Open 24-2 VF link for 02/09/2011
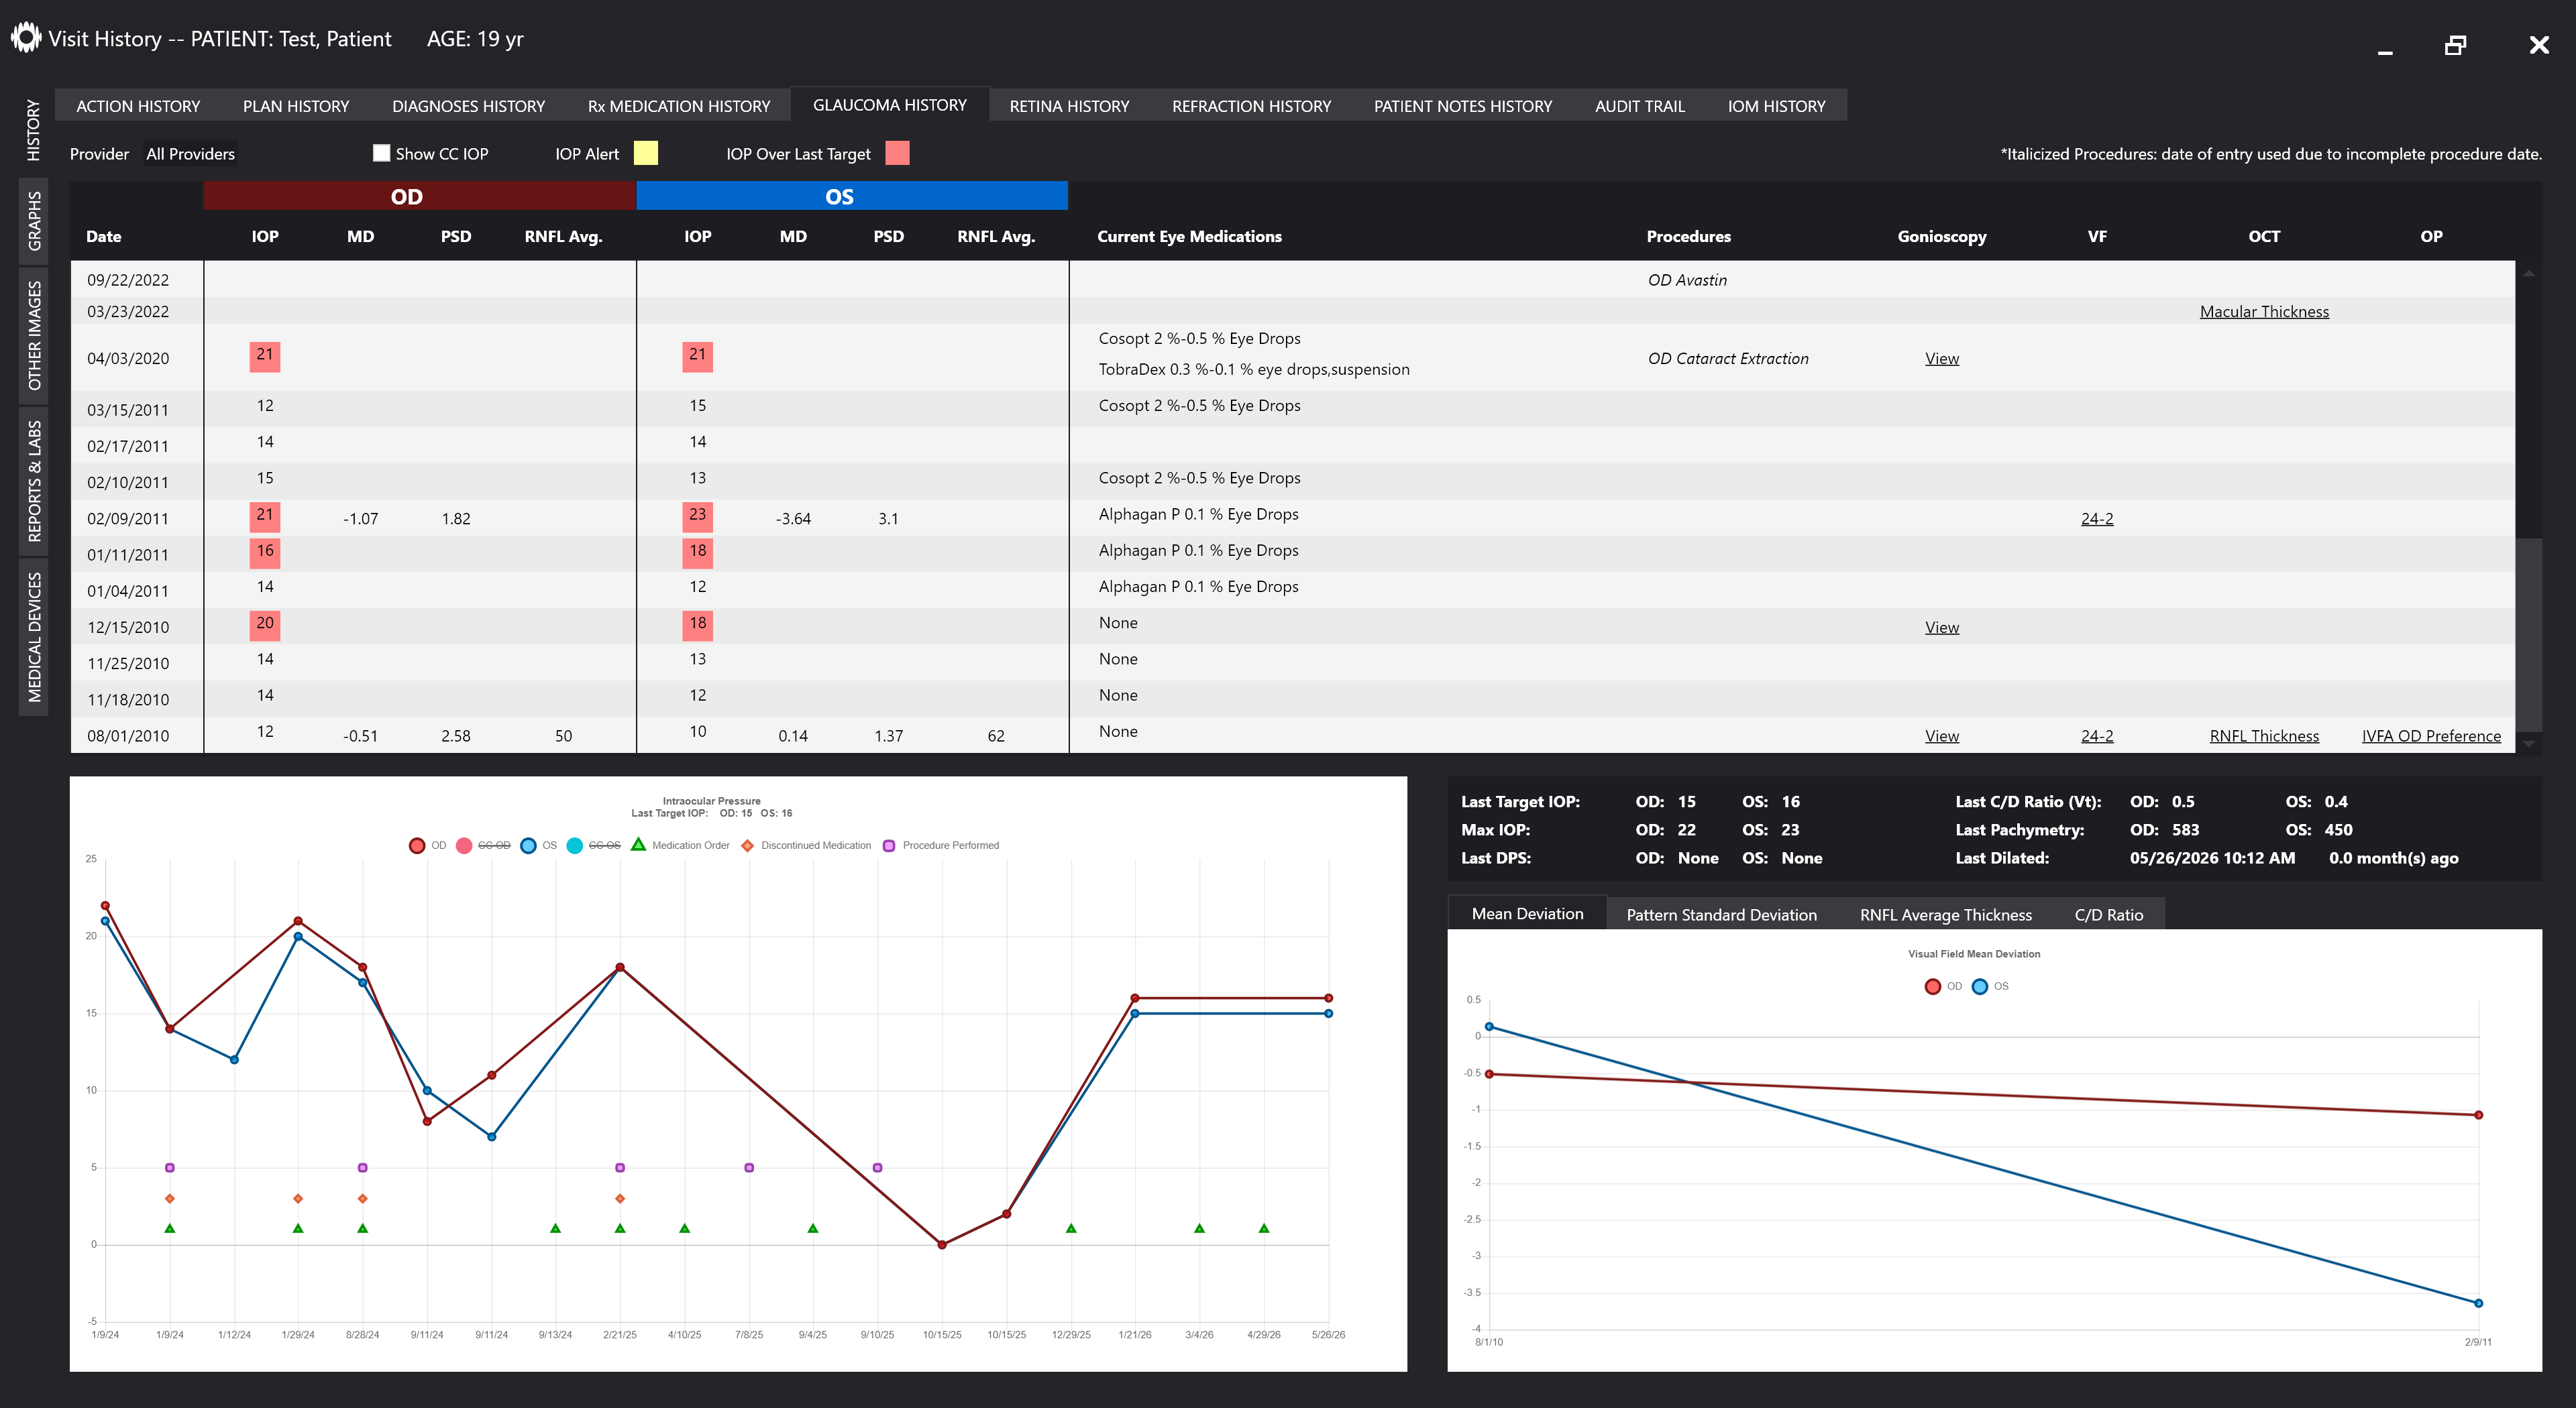The height and width of the screenshot is (1408, 2576). coord(2097,519)
